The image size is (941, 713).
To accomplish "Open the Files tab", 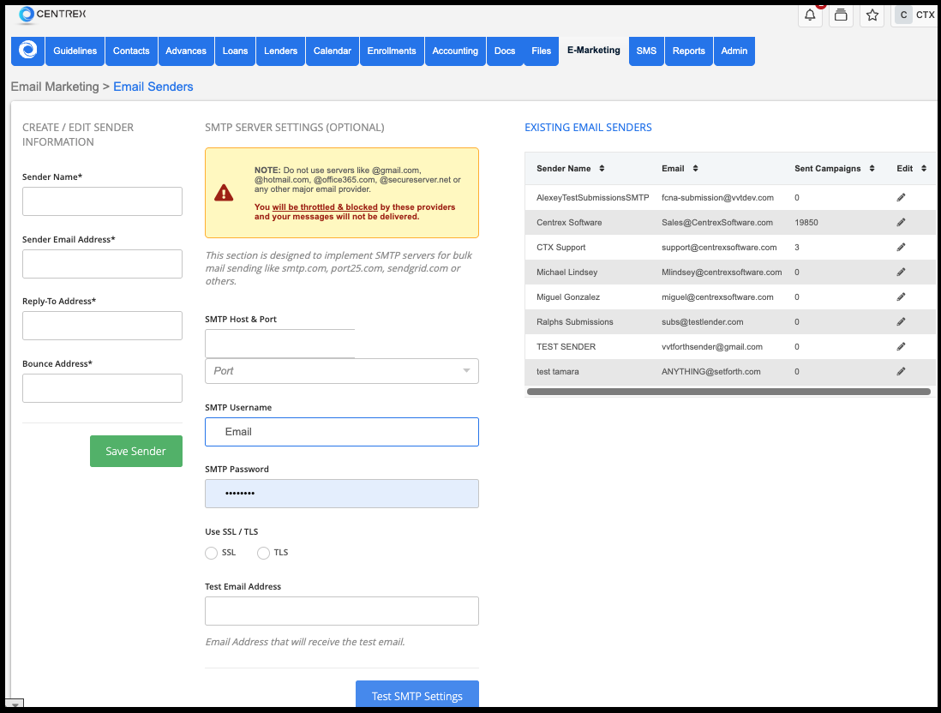I will [541, 51].
